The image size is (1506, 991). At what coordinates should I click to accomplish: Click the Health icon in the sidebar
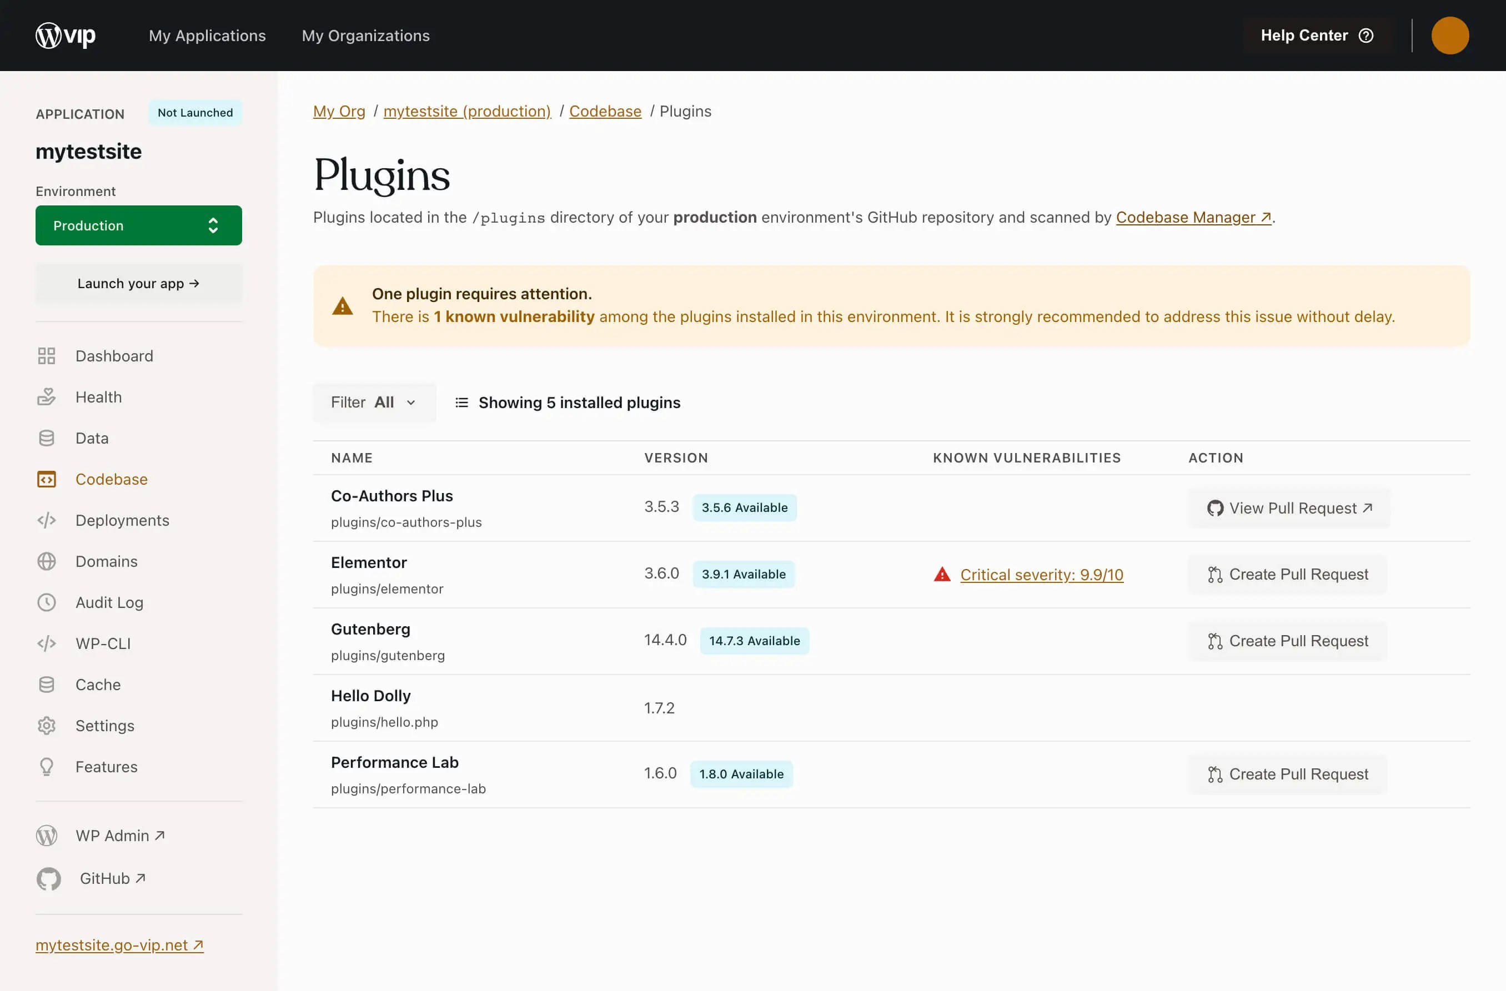click(x=46, y=397)
